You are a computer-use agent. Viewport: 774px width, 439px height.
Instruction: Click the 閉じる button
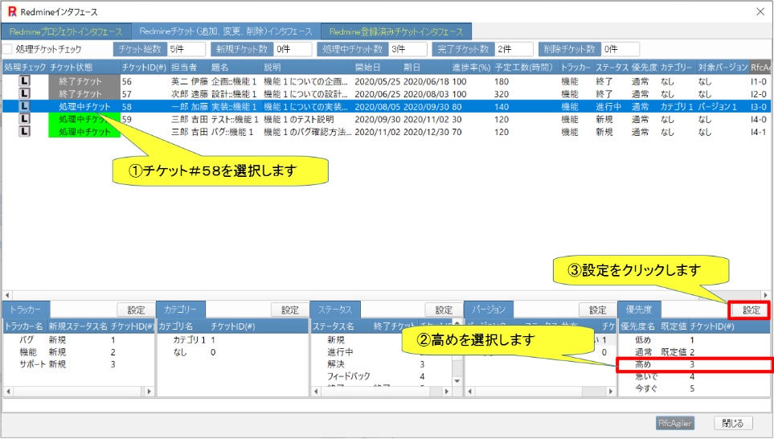tap(733, 423)
